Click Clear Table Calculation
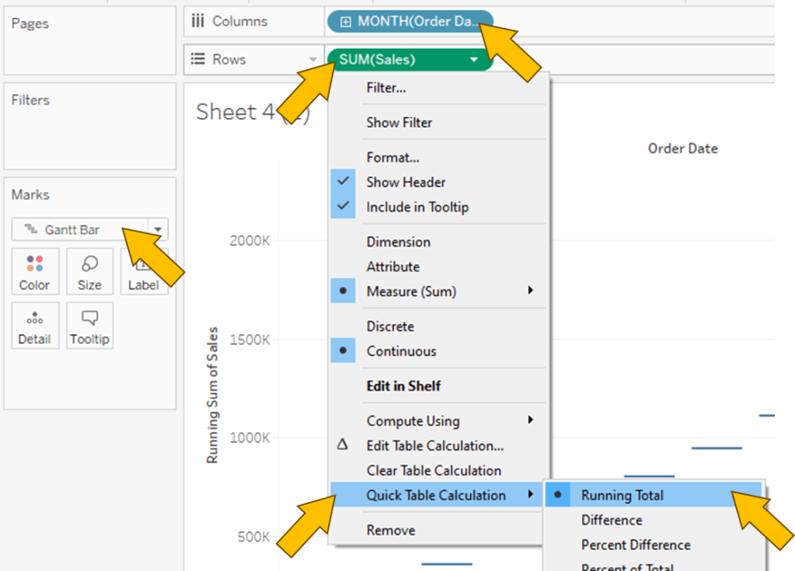Screen dimensions: 795x571 pos(434,470)
